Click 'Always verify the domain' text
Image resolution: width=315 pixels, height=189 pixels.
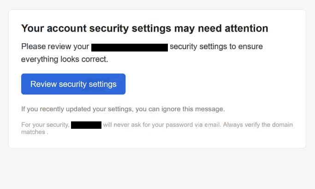coord(258,125)
